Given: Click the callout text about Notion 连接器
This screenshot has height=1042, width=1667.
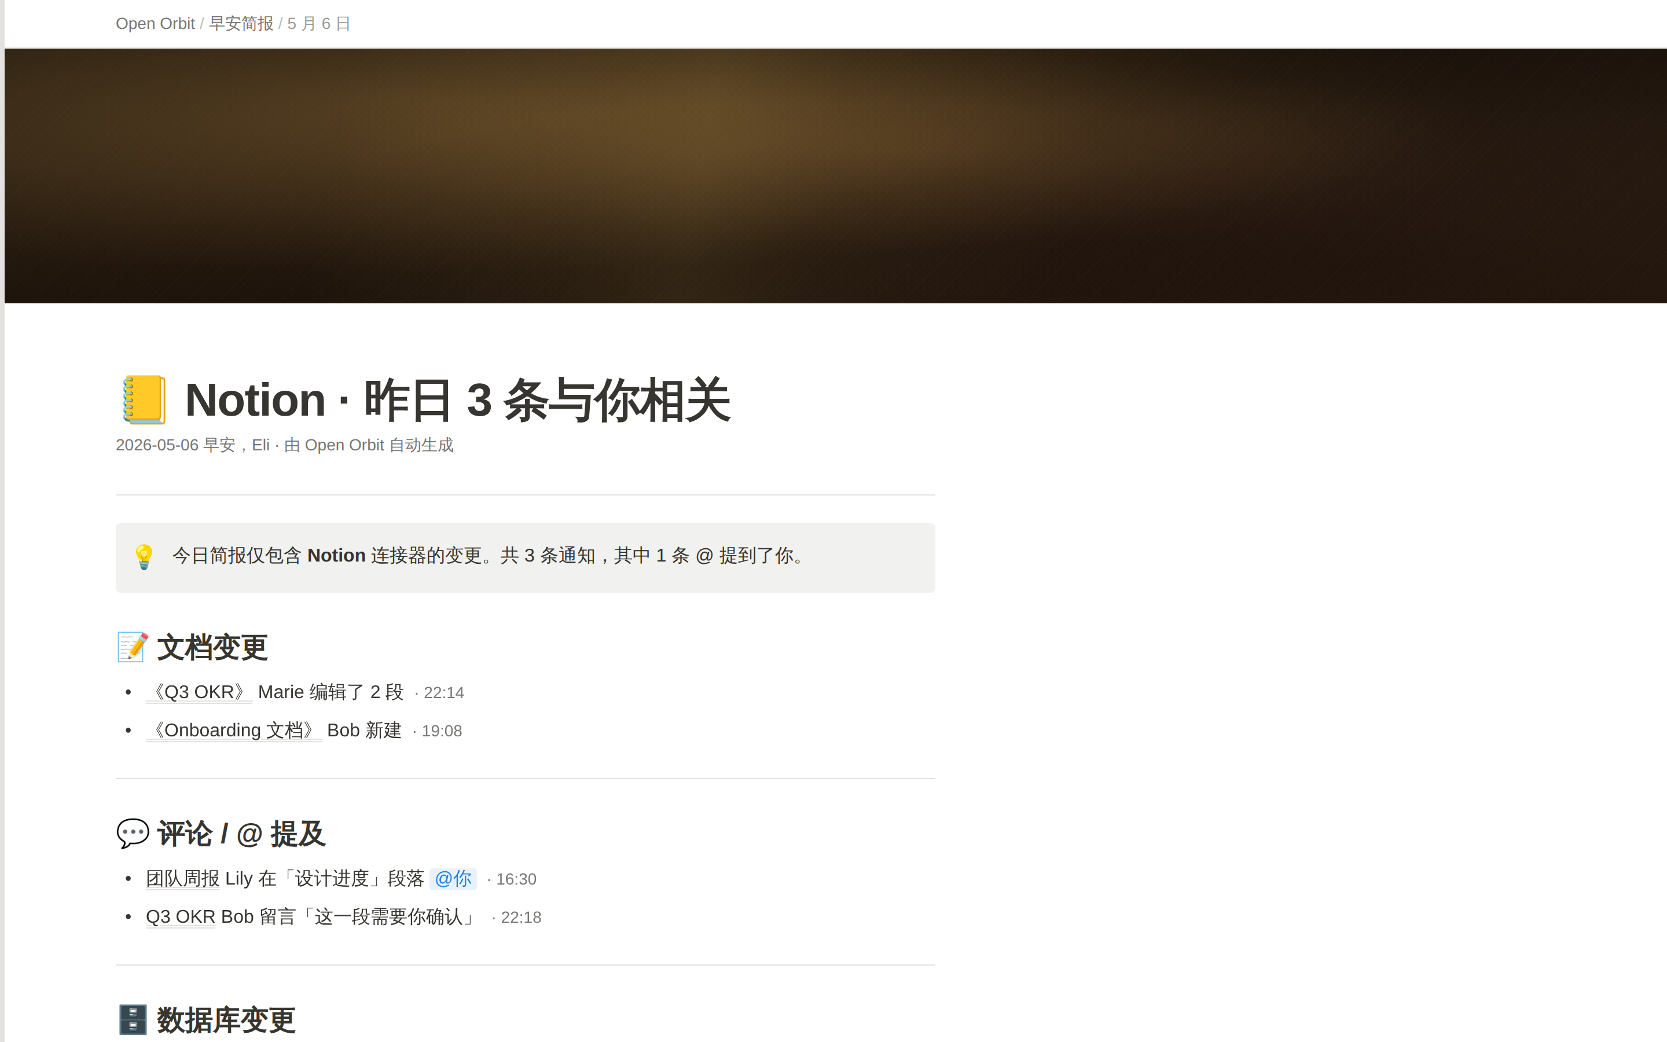Looking at the screenshot, I should 490,556.
